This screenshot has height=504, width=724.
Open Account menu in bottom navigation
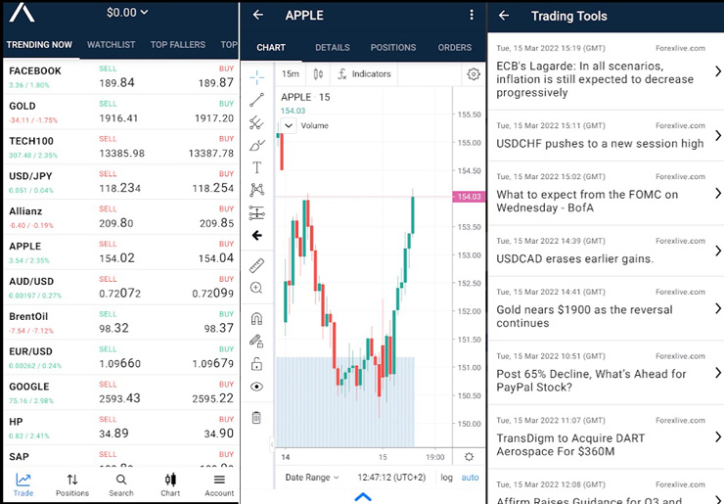(x=219, y=485)
